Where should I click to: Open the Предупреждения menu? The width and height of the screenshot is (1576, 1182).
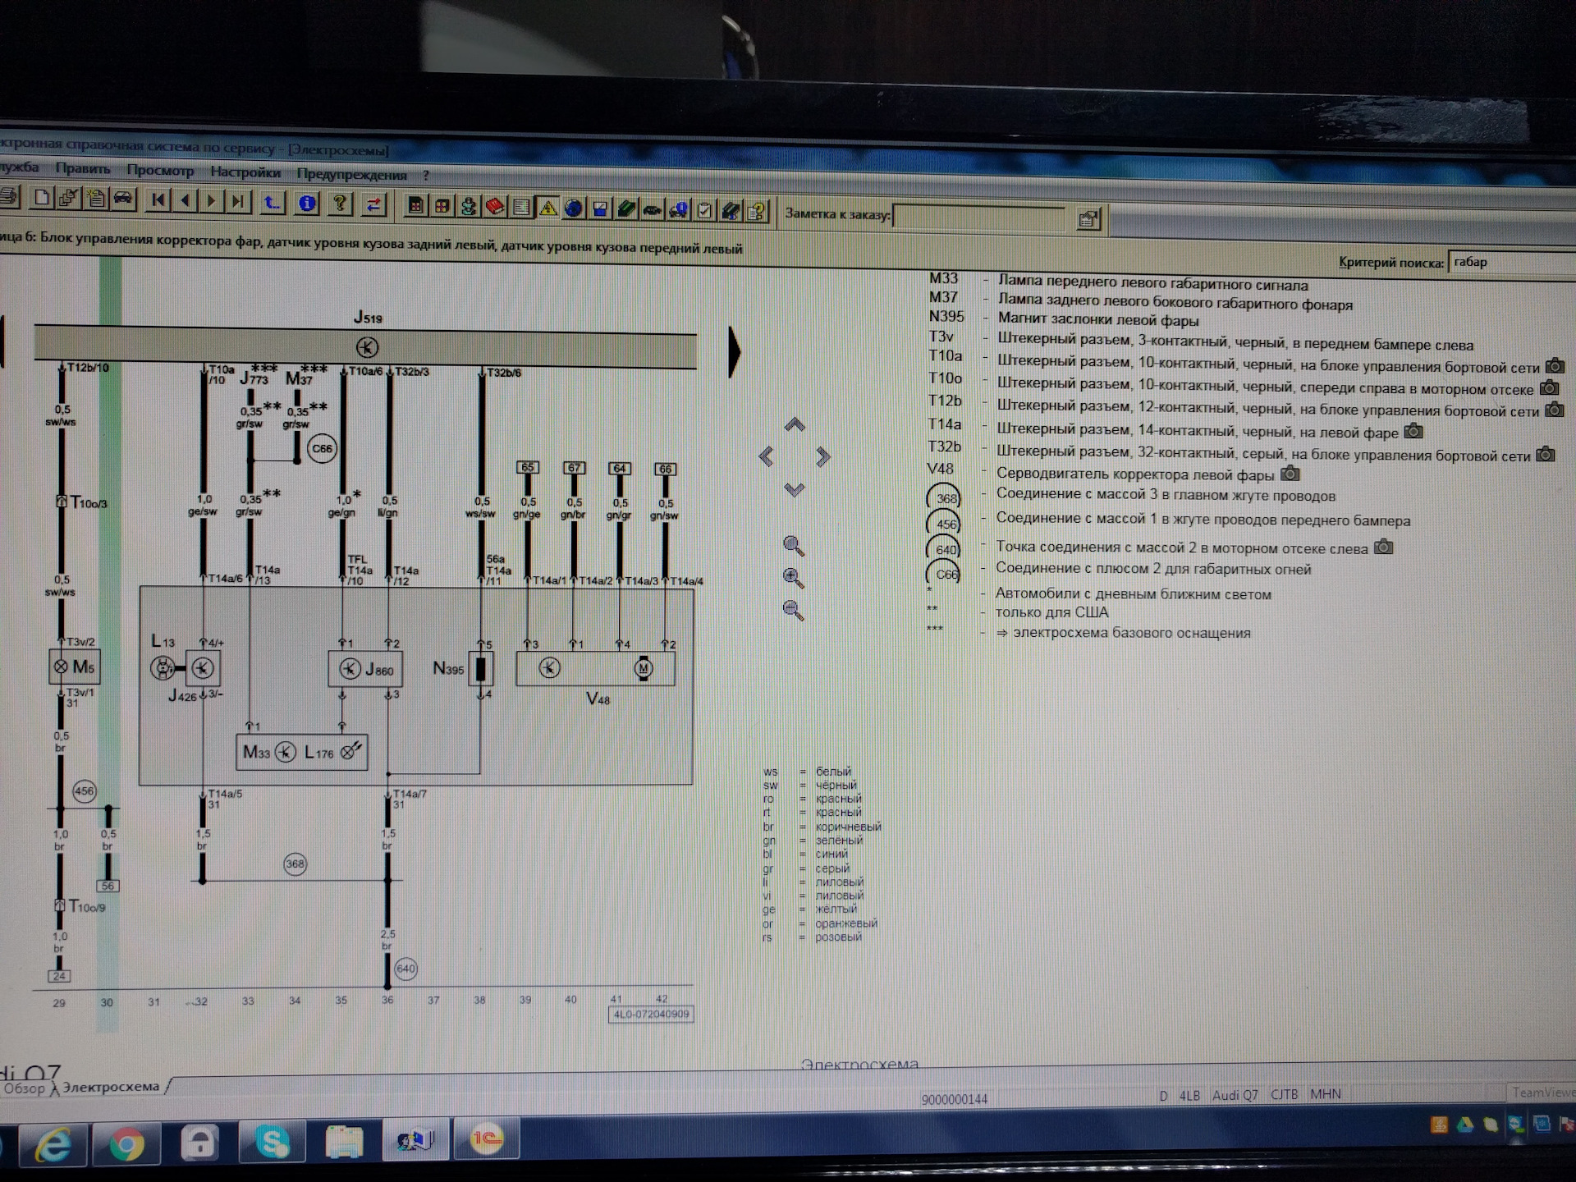coord(351,174)
